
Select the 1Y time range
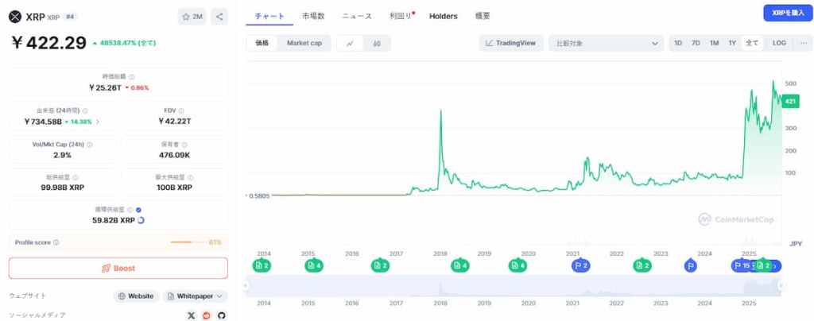coord(732,43)
